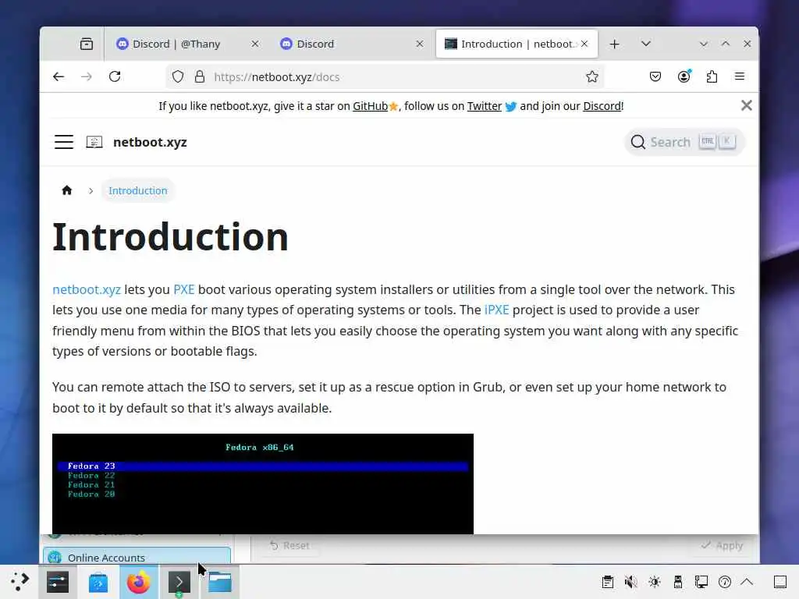Open the Discord link in banner
Screen dimensions: 799x599
602,106
